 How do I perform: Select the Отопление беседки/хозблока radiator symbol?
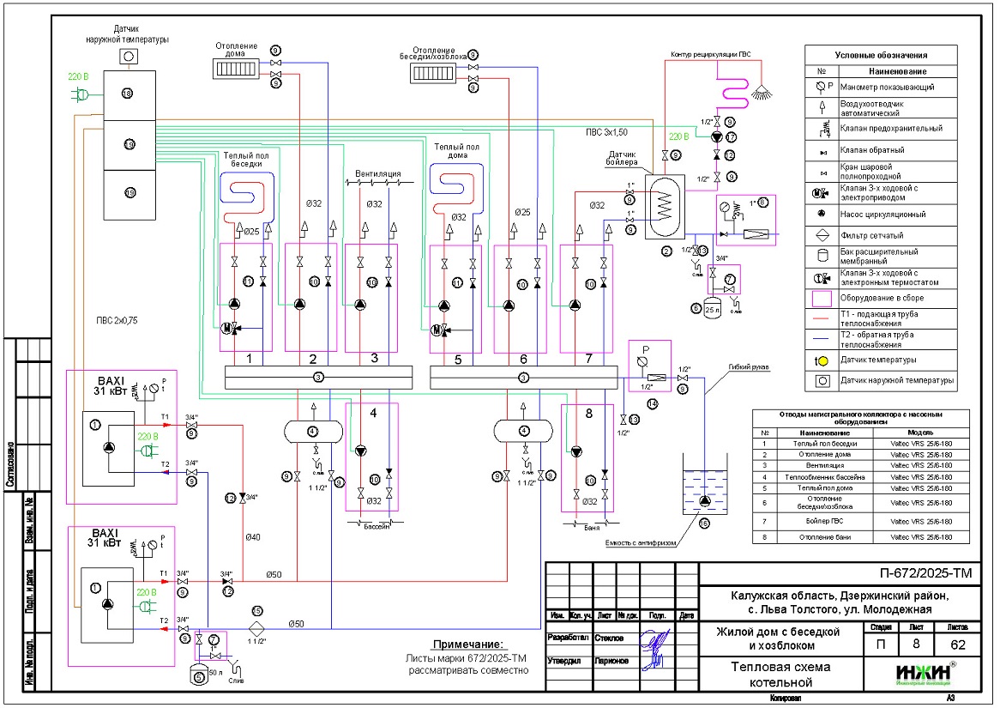(437, 74)
